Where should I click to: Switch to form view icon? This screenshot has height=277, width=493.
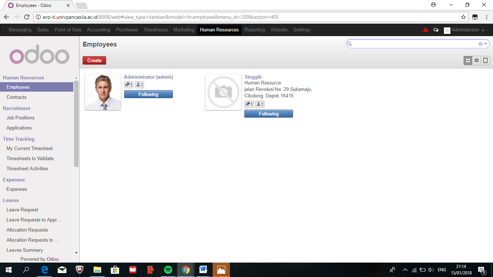click(x=485, y=61)
